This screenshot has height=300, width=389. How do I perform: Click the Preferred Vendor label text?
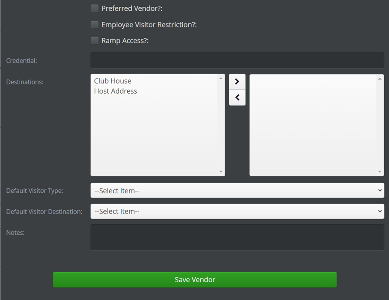pyautogui.click(x=132, y=8)
